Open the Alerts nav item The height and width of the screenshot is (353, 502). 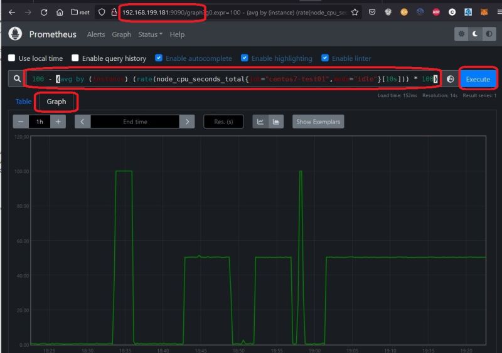(x=96, y=34)
